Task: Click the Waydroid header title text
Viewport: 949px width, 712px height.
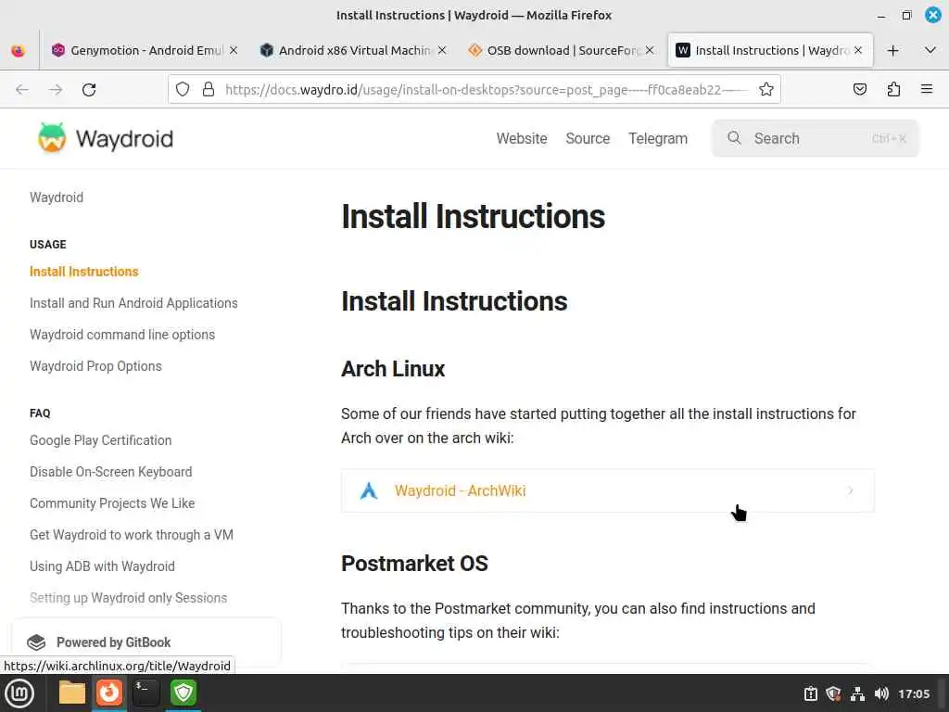Action: [x=124, y=139]
